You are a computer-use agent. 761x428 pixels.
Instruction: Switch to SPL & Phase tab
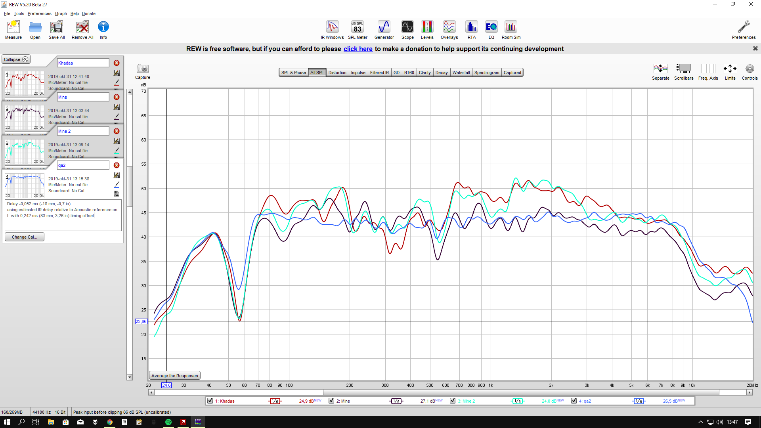(x=294, y=73)
